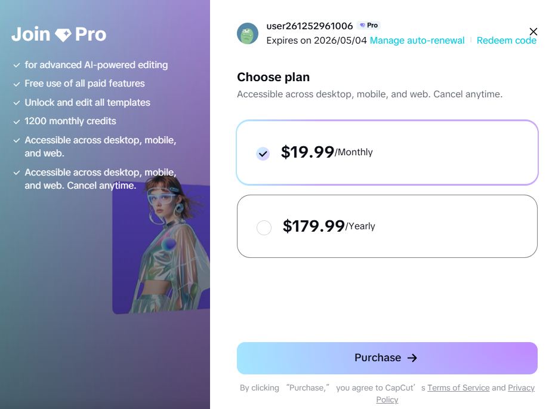Choose the $179.99 Yearly plan card
This screenshot has width=549, height=409.
pyautogui.click(x=387, y=226)
